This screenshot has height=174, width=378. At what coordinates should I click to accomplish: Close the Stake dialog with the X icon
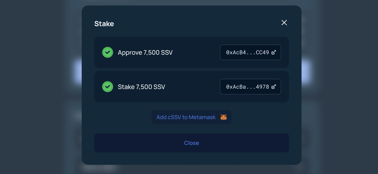coord(284,23)
